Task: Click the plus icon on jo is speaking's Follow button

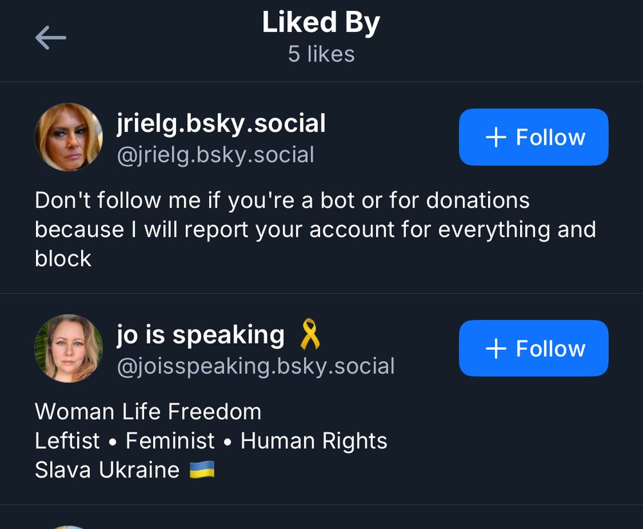Action: (496, 348)
